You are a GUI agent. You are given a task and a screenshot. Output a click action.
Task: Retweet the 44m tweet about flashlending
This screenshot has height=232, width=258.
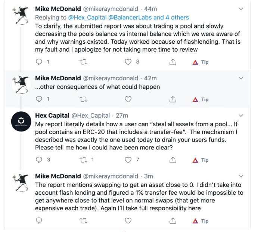click(x=83, y=62)
